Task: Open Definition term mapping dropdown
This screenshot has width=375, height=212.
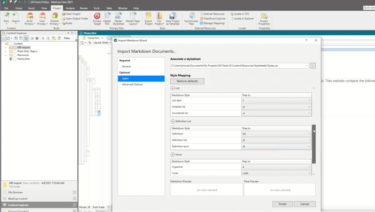Action: [x=309, y=146]
